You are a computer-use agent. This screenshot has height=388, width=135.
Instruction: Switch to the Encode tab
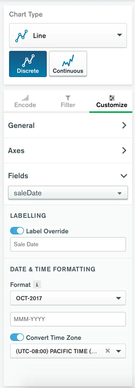point(25,101)
